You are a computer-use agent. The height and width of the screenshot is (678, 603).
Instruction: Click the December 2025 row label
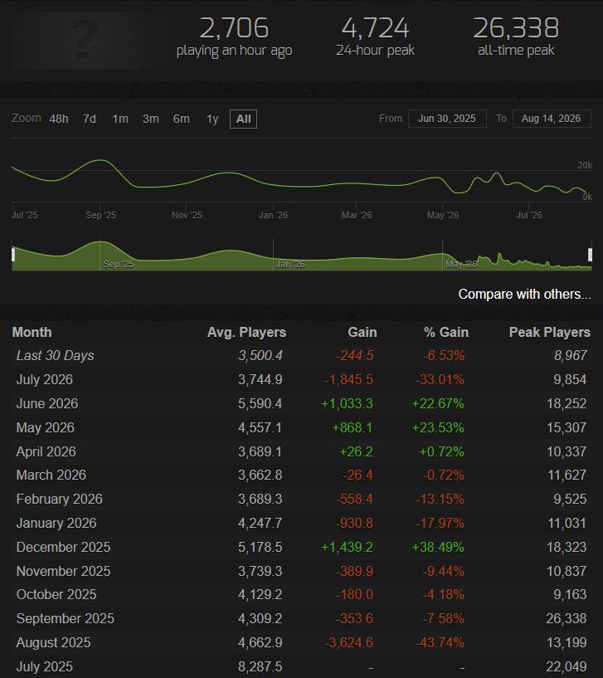(x=63, y=547)
